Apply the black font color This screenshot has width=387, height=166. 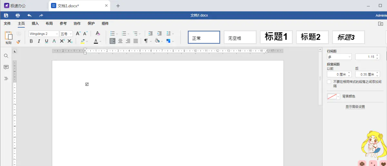click(96, 41)
